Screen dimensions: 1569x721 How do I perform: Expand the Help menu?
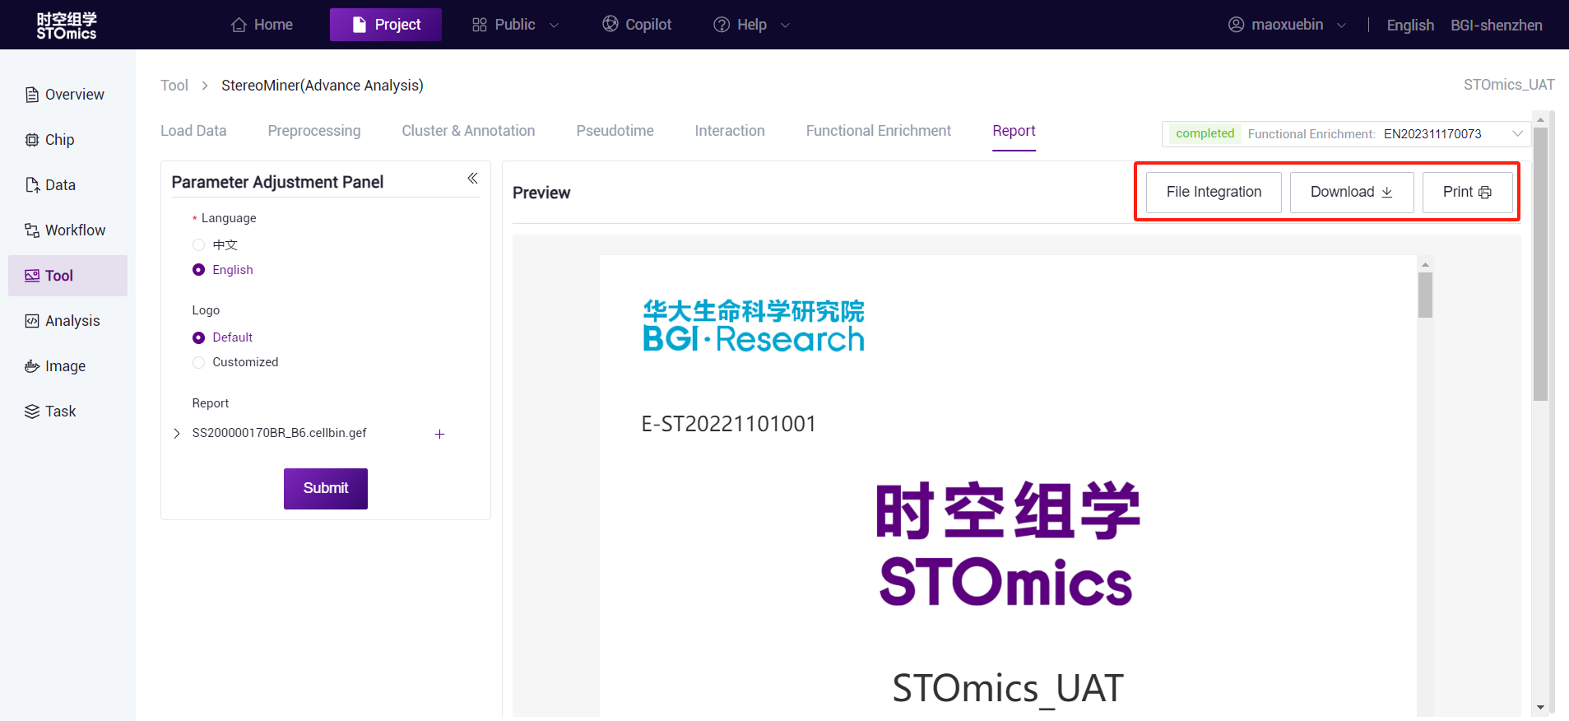pos(751,25)
